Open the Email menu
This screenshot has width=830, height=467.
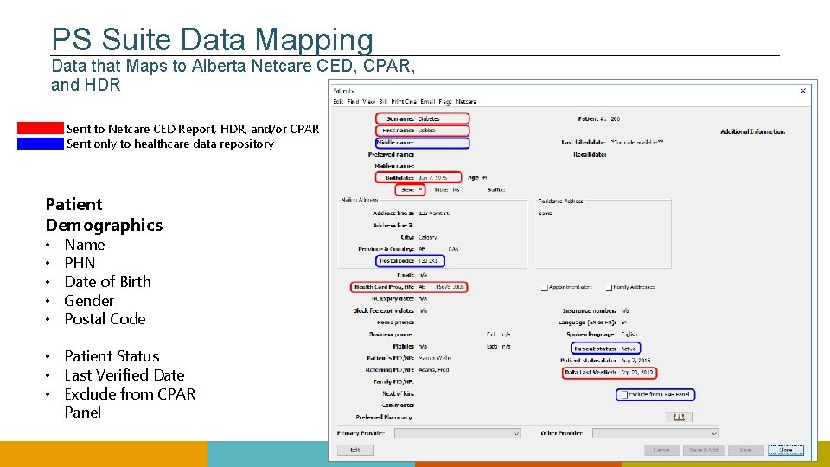tap(427, 102)
